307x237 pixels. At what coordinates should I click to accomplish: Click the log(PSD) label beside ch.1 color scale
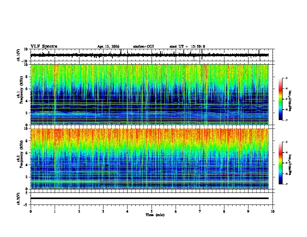pos(290,101)
